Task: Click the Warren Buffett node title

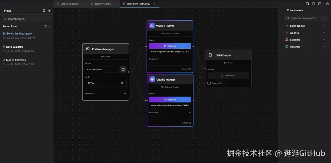Action: click(x=165, y=26)
